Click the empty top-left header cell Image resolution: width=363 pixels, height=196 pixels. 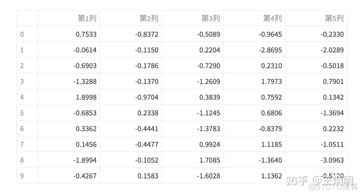(x=27, y=18)
